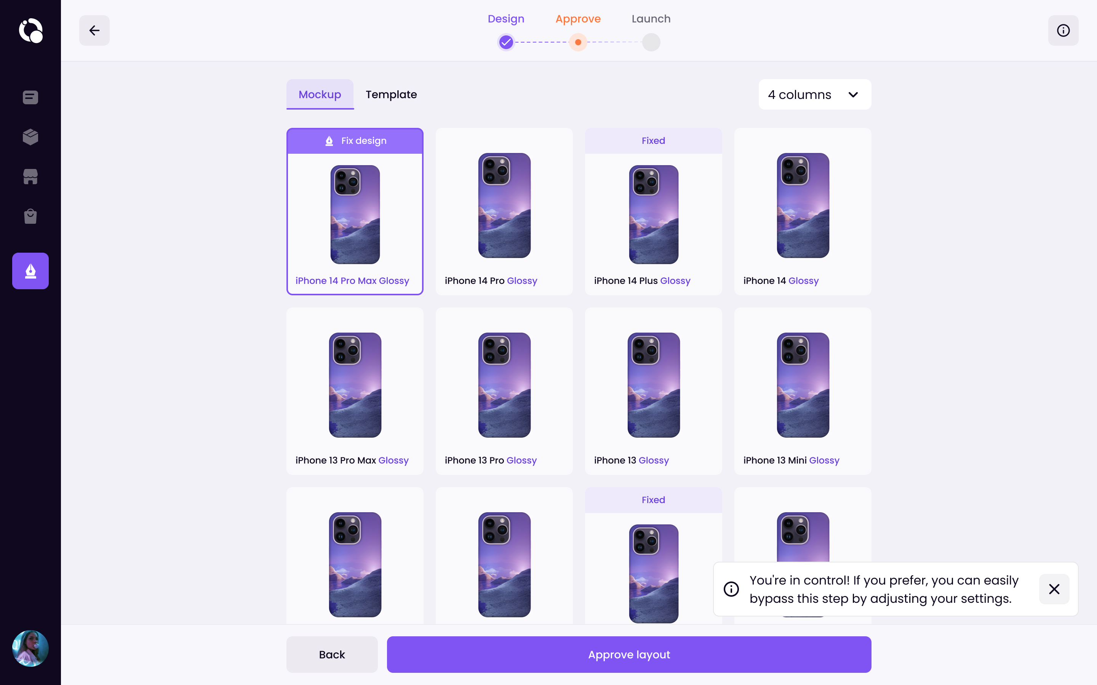Click Fix design on iPhone 14 Pro Max
The image size is (1097, 685).
click(x=355, y=141)
